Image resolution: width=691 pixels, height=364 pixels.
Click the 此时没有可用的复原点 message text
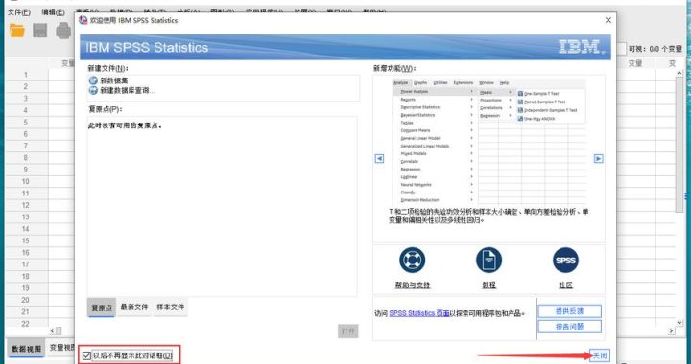click(x=125, y=125)
